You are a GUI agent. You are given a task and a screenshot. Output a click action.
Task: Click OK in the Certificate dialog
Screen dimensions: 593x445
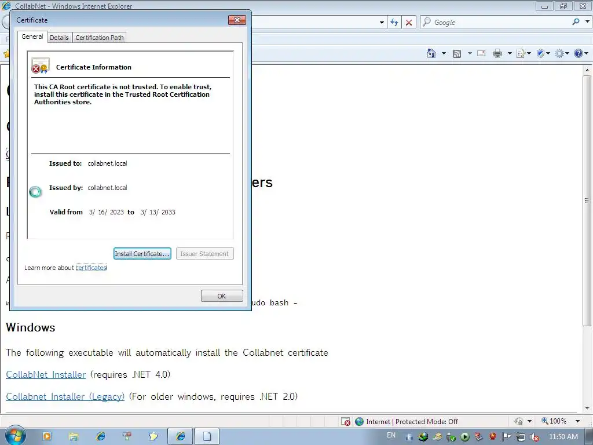(222, 296)
